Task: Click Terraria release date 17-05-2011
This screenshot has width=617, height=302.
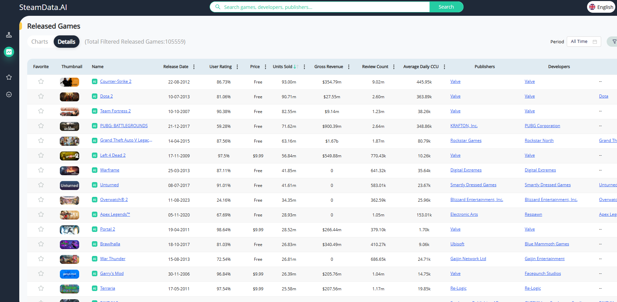Action: coord(179,289)
